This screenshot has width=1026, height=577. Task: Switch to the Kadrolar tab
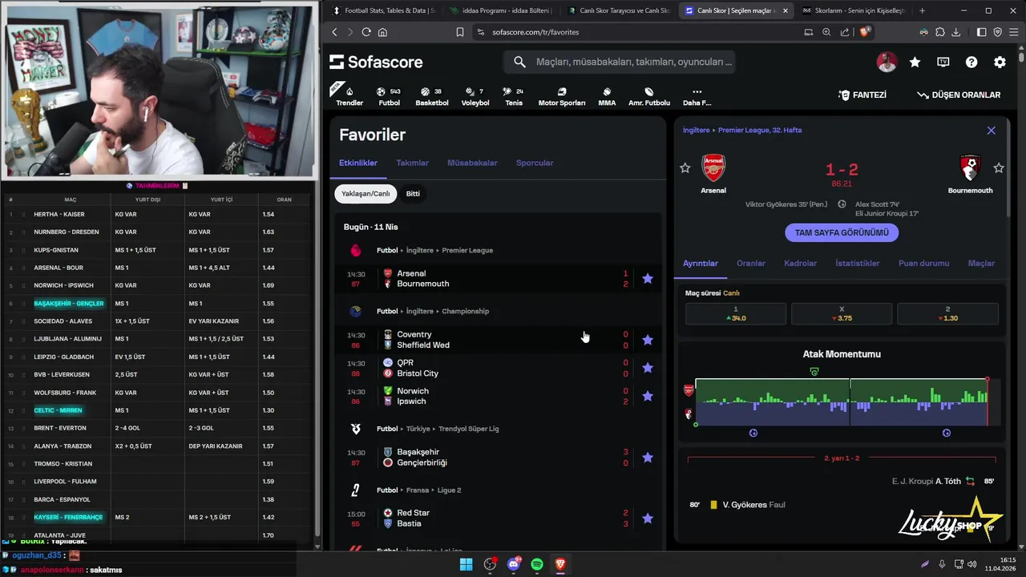tap(800, 263)
